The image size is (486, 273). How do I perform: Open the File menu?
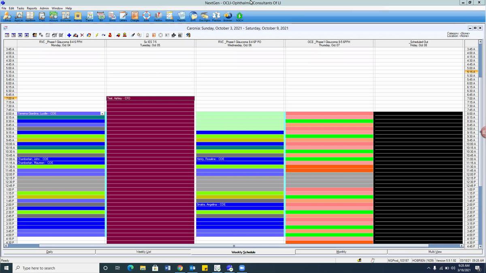[x=4, y=8]
